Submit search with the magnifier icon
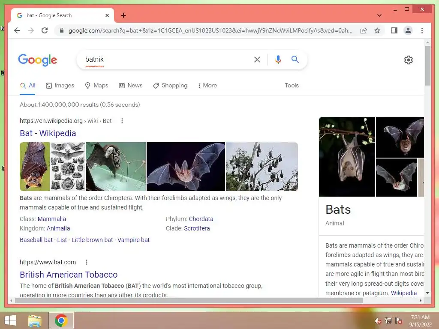This screenshot has width=439, height=329. tap(295, 59)
